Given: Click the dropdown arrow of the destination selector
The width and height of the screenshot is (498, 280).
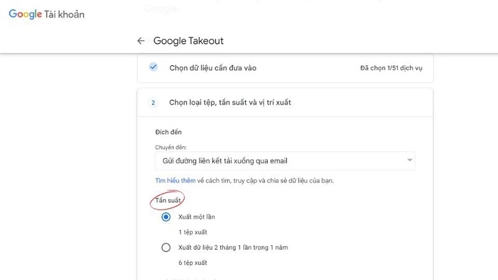Looking at the screenshot, I should pos(410,161).
